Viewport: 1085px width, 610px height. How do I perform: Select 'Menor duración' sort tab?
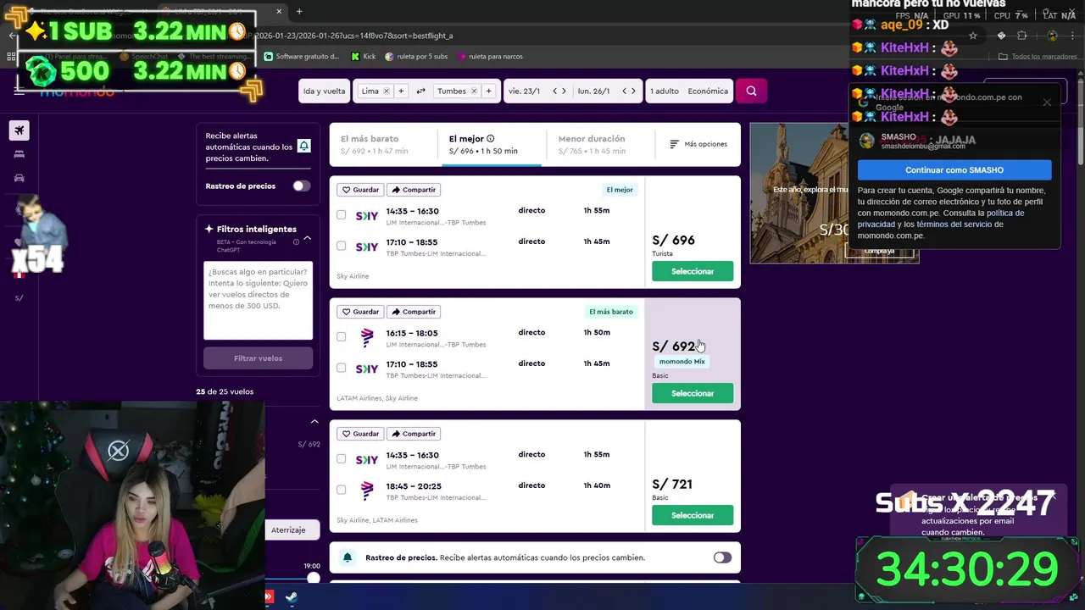[x=602, y=144]
